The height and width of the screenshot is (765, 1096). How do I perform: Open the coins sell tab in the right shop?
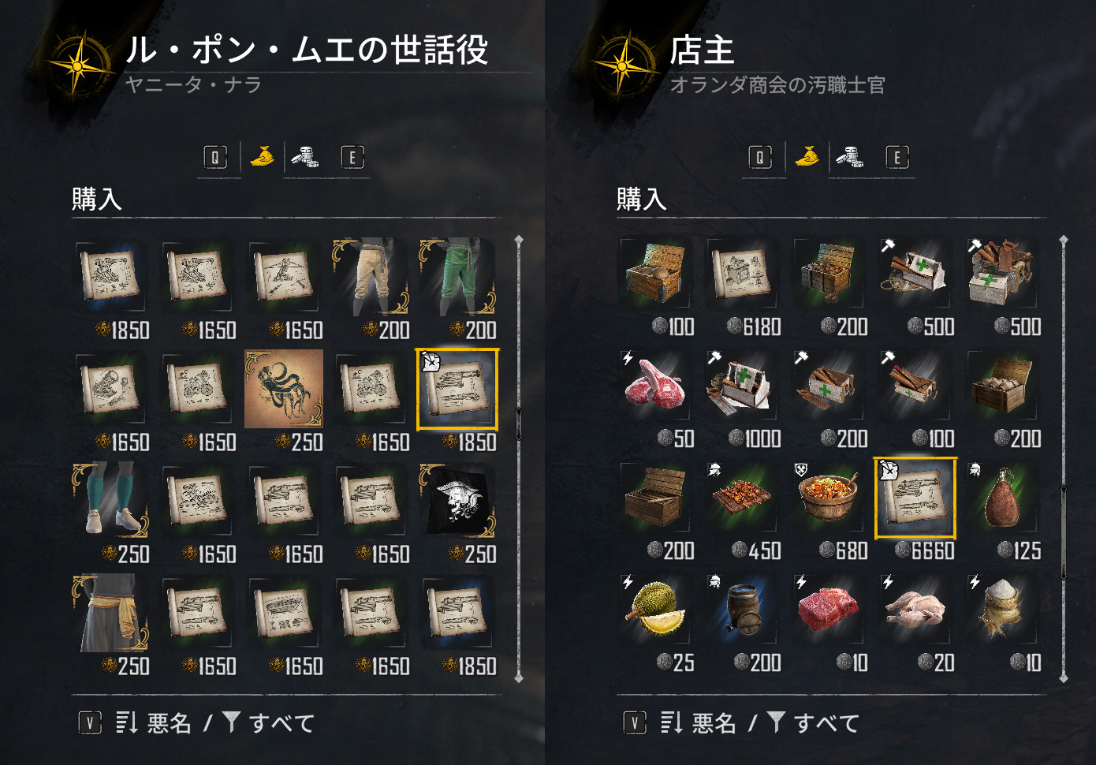(849, 156)
